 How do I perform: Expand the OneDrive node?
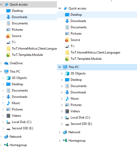coord(1,63)
